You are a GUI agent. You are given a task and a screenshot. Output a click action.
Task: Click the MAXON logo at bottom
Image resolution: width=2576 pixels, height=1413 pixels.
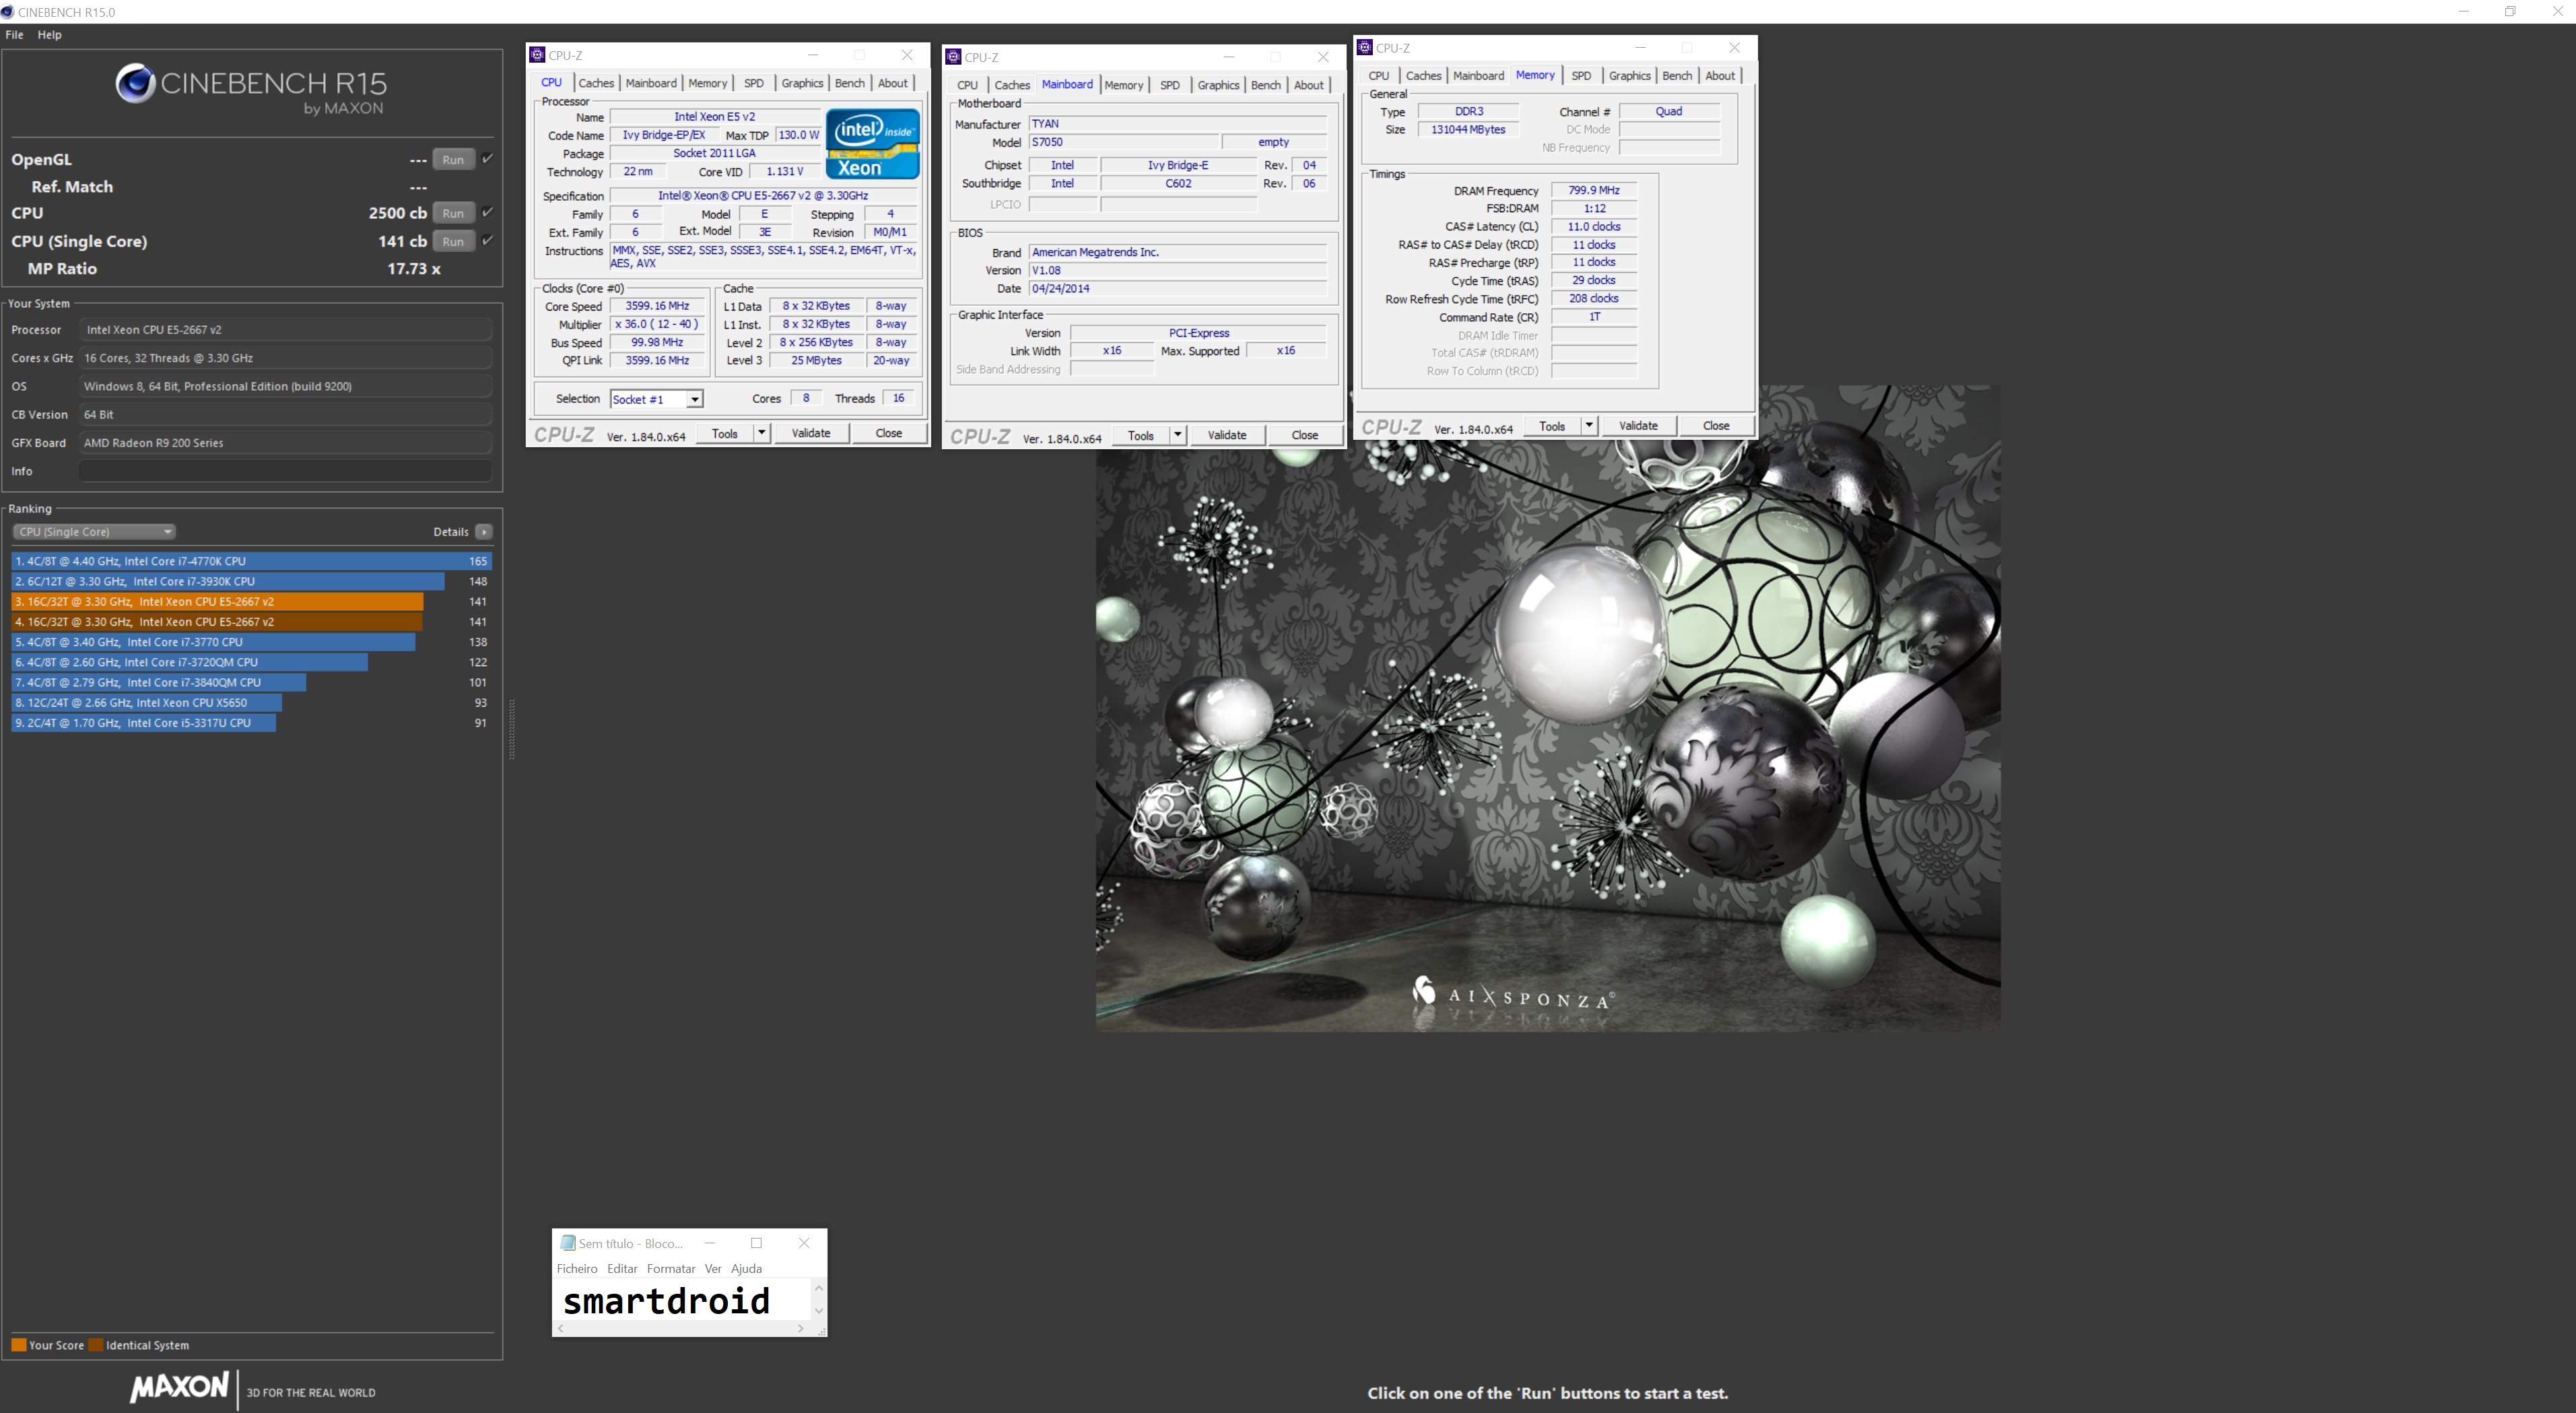179,1388
